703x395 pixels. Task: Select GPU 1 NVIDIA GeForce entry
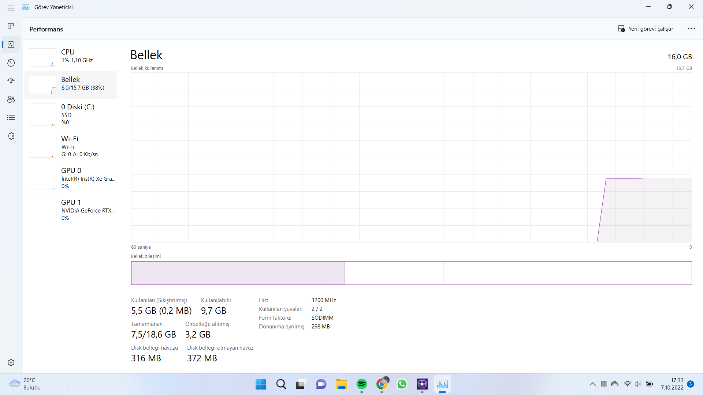(x=71, y=210)
